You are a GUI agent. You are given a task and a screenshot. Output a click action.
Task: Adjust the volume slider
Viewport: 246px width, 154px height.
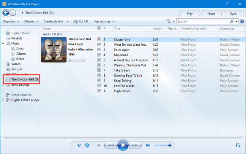pyautogui.click(x=163, y=145)
